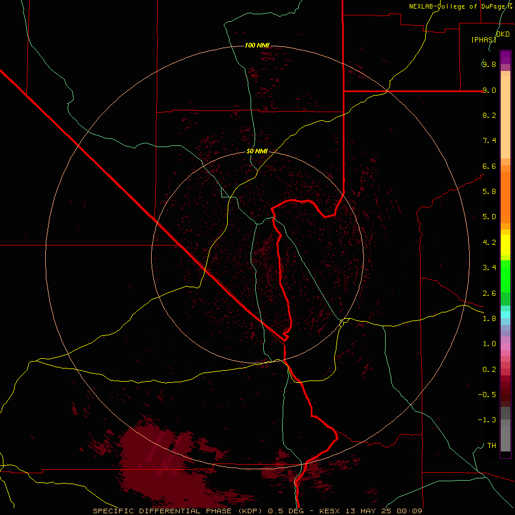Click the "50 NMI" range ring label
Viewport: 515px width, 515px height.
pos(257,151)
